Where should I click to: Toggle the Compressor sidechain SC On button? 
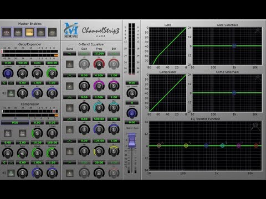pyautogui.click(x=11, y=173)
